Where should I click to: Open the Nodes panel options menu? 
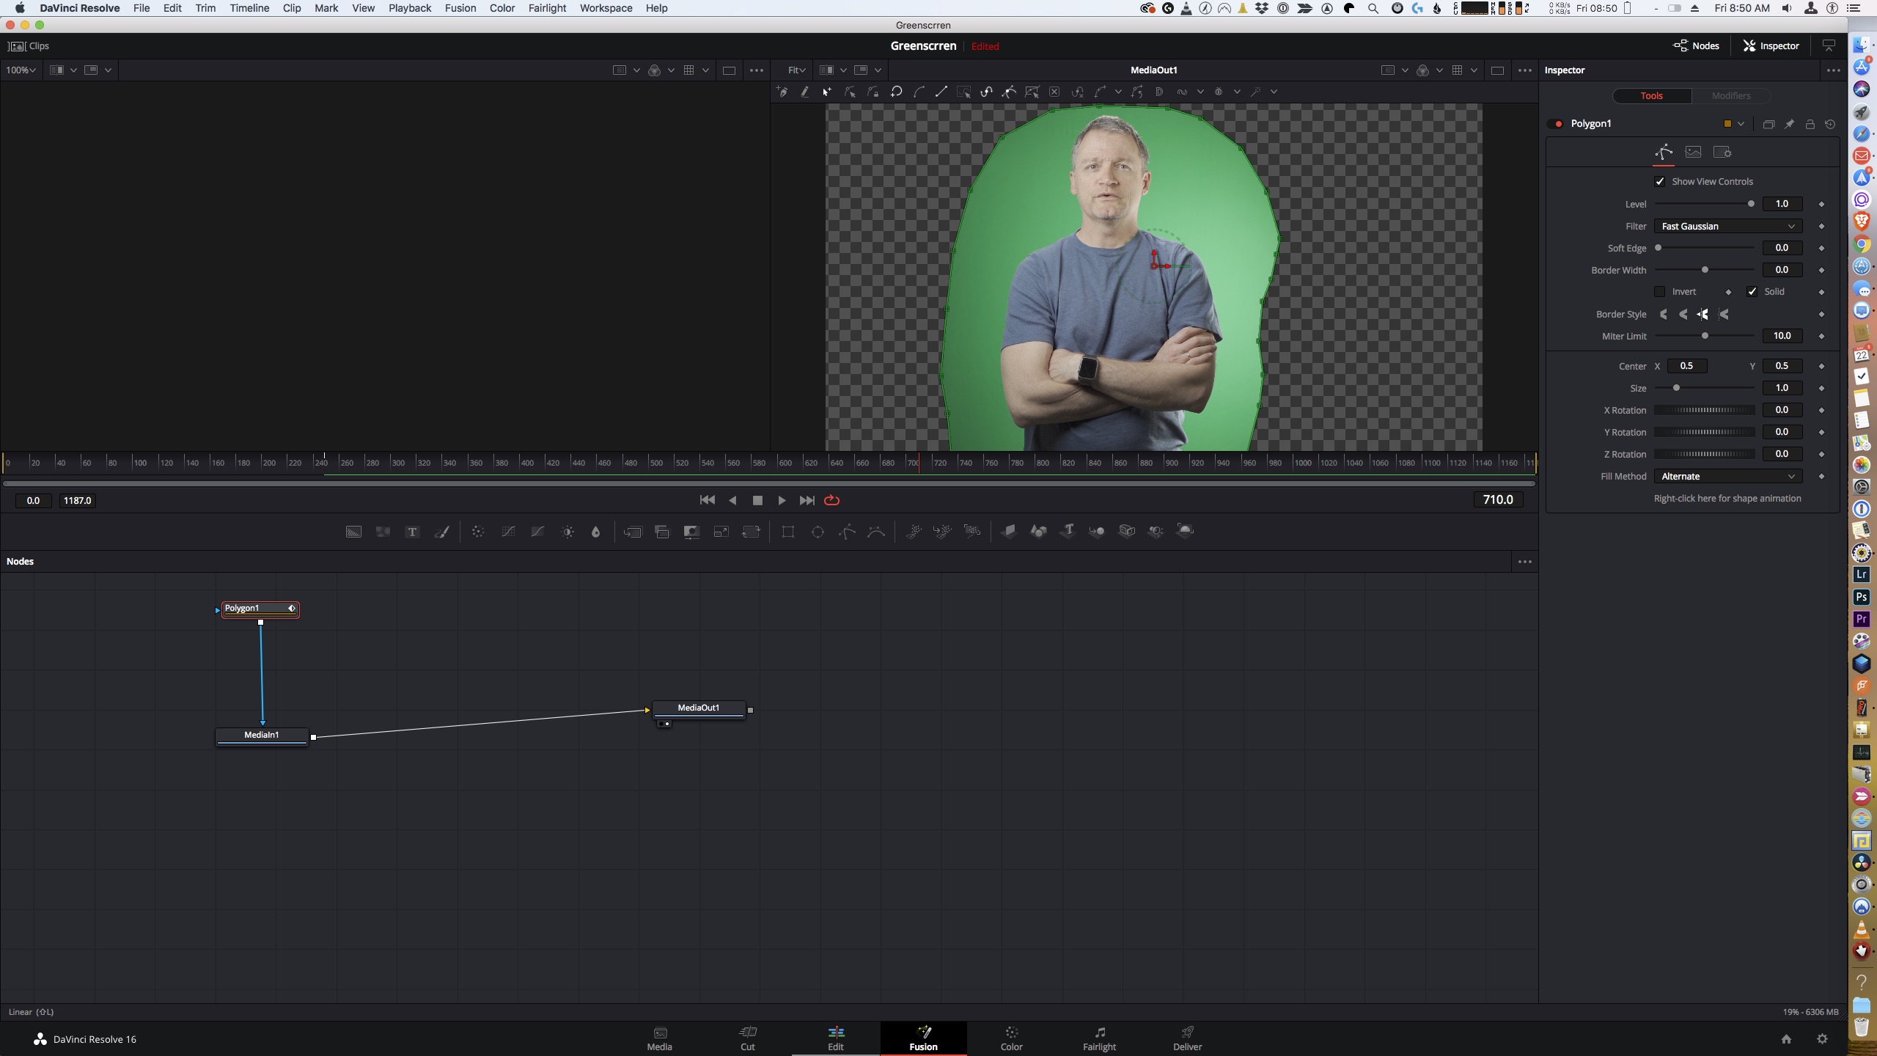point(1524,562)
